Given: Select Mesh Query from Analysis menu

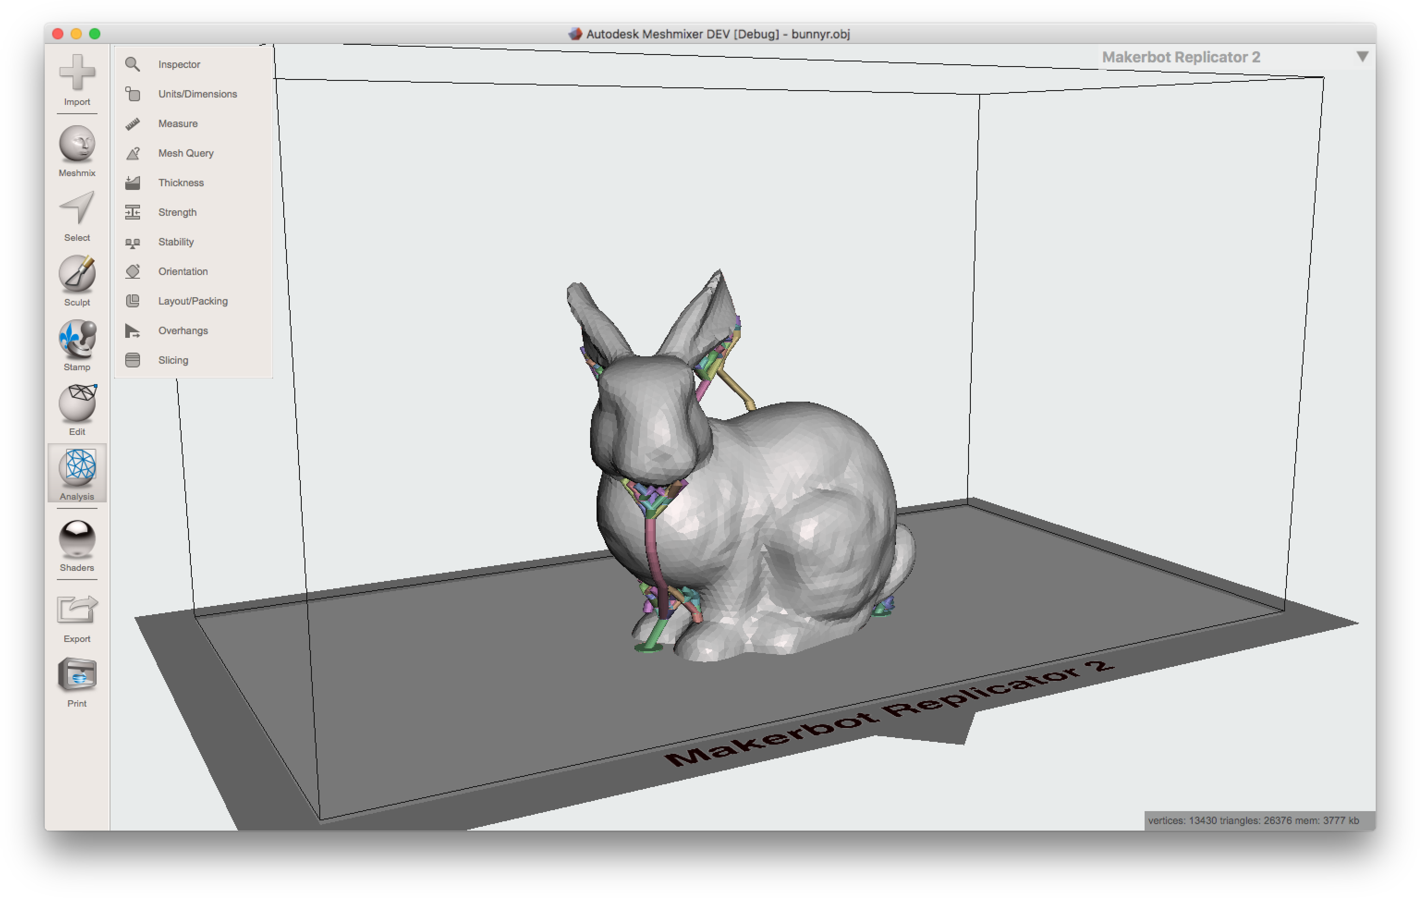Looking at the screenshot, I should tap(185, 153).
